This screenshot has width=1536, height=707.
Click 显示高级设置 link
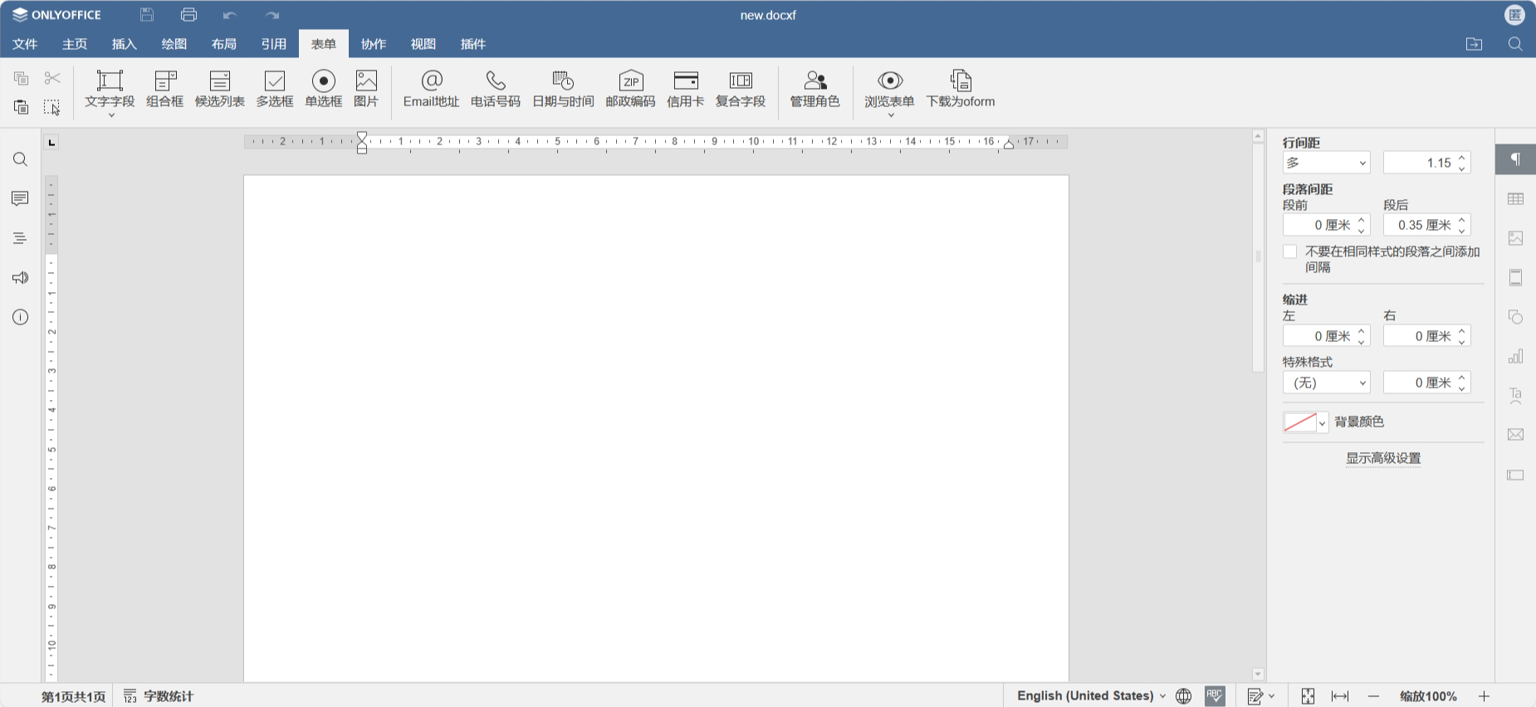pyautogui.click(x=1383, y=458)
